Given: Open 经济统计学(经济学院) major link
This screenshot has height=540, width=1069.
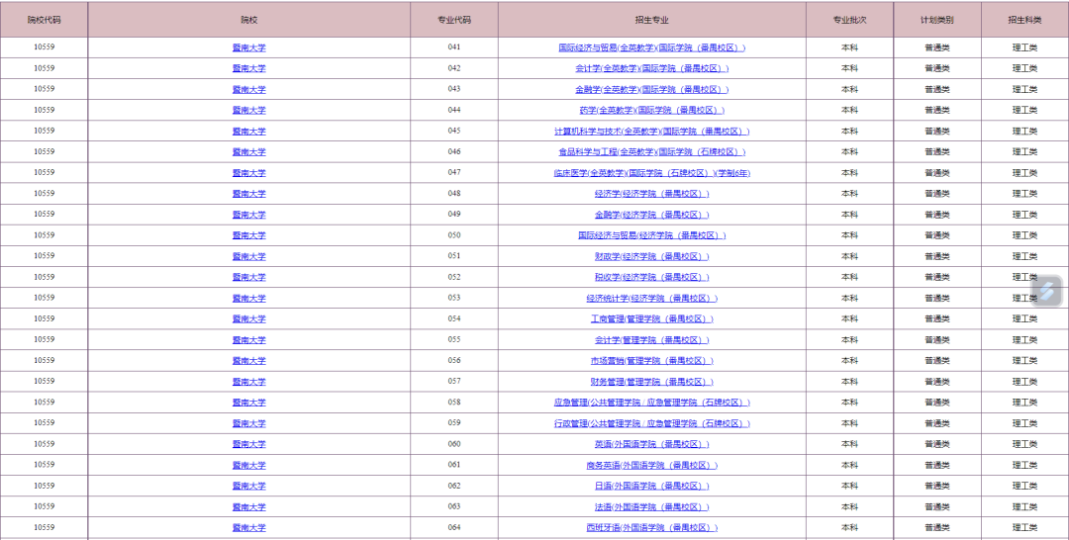Looking at the screenshot, I should [651, 299].
